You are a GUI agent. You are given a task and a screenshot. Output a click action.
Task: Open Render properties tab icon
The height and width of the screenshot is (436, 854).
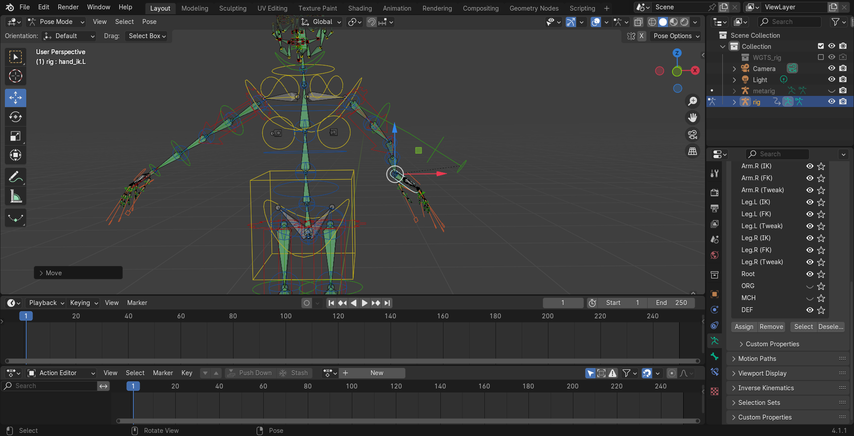point(714,193)
